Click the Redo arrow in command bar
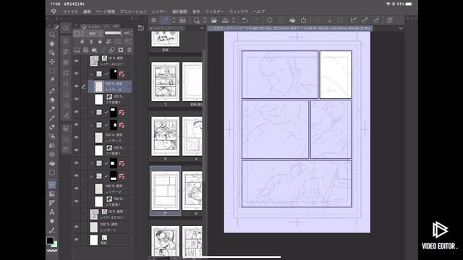The image size is (463, 260). (256, 20)
